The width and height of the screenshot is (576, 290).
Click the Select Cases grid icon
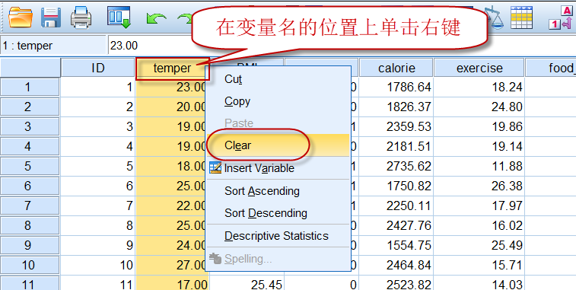(x=521, y=17)
